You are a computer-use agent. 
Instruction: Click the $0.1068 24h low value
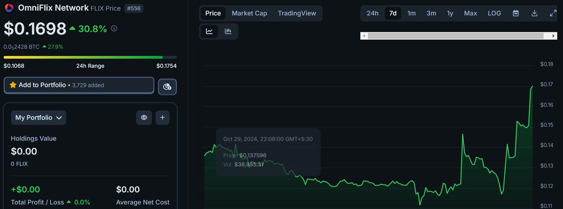14,66
